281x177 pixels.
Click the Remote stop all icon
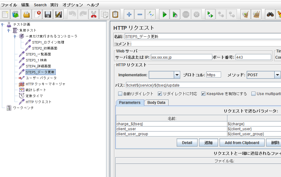[x=221, y=14]
